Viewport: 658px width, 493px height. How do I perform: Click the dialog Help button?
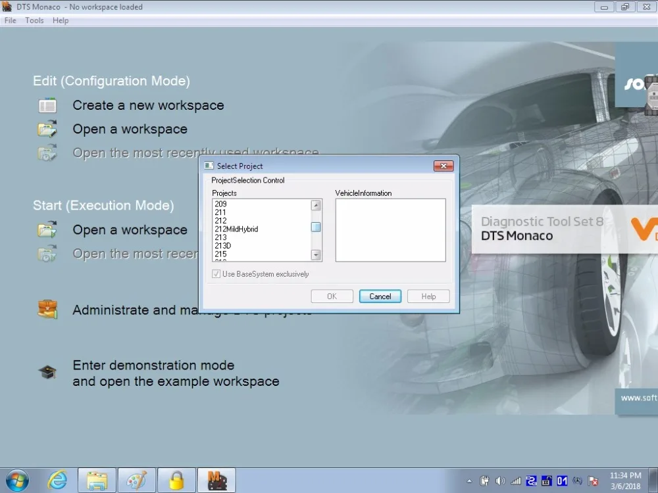click(428, 296)
